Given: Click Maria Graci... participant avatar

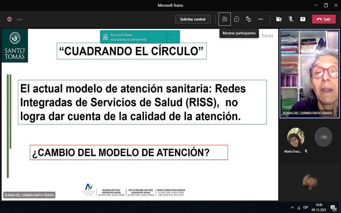Looking at the screenshot, I should click(296, 137).
